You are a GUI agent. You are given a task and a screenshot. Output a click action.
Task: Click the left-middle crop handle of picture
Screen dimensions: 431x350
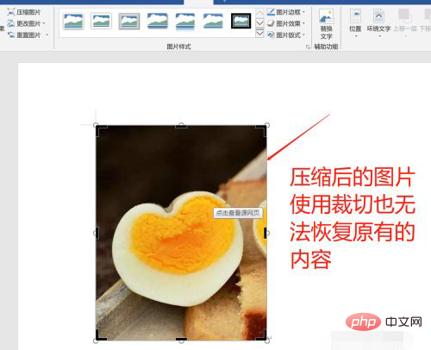[x=97, y=233]
